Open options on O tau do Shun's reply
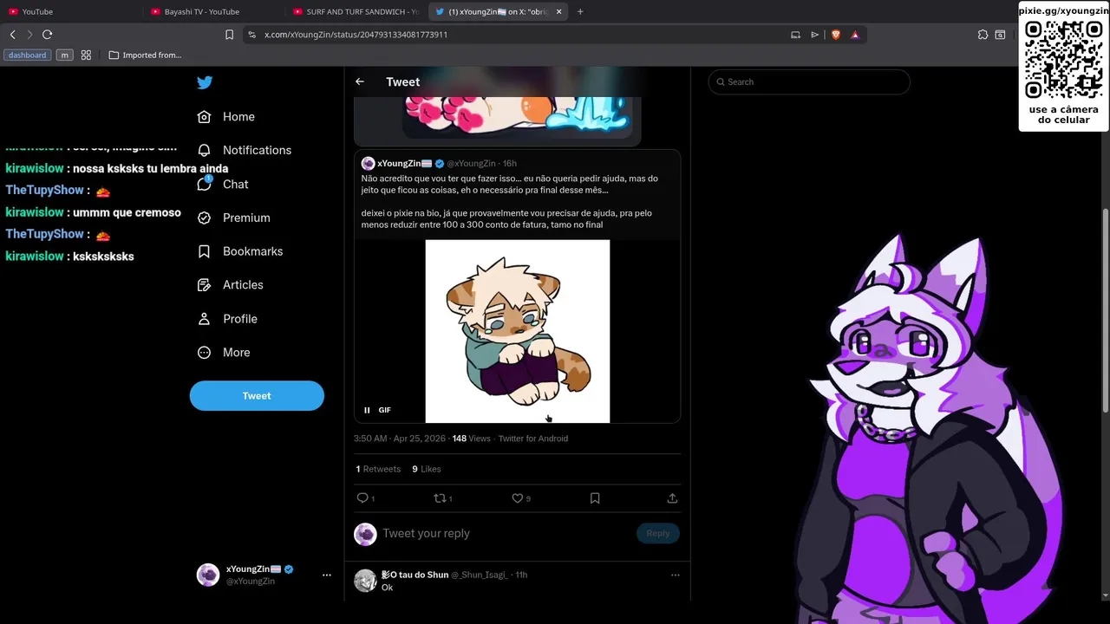The width and height of the screenshot is (1110, 624). 676,575
